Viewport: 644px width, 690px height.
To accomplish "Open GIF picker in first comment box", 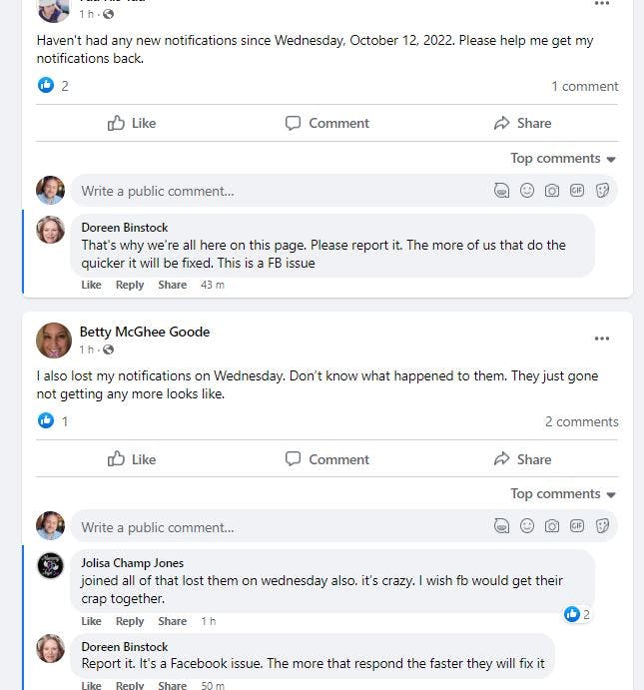I will click(577, 191).
